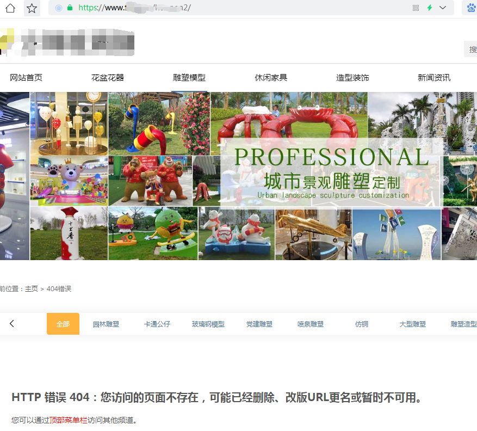Screen dimensions: 477x431
Task: Select the 党建雕塑 category tab
Action: 259,324
